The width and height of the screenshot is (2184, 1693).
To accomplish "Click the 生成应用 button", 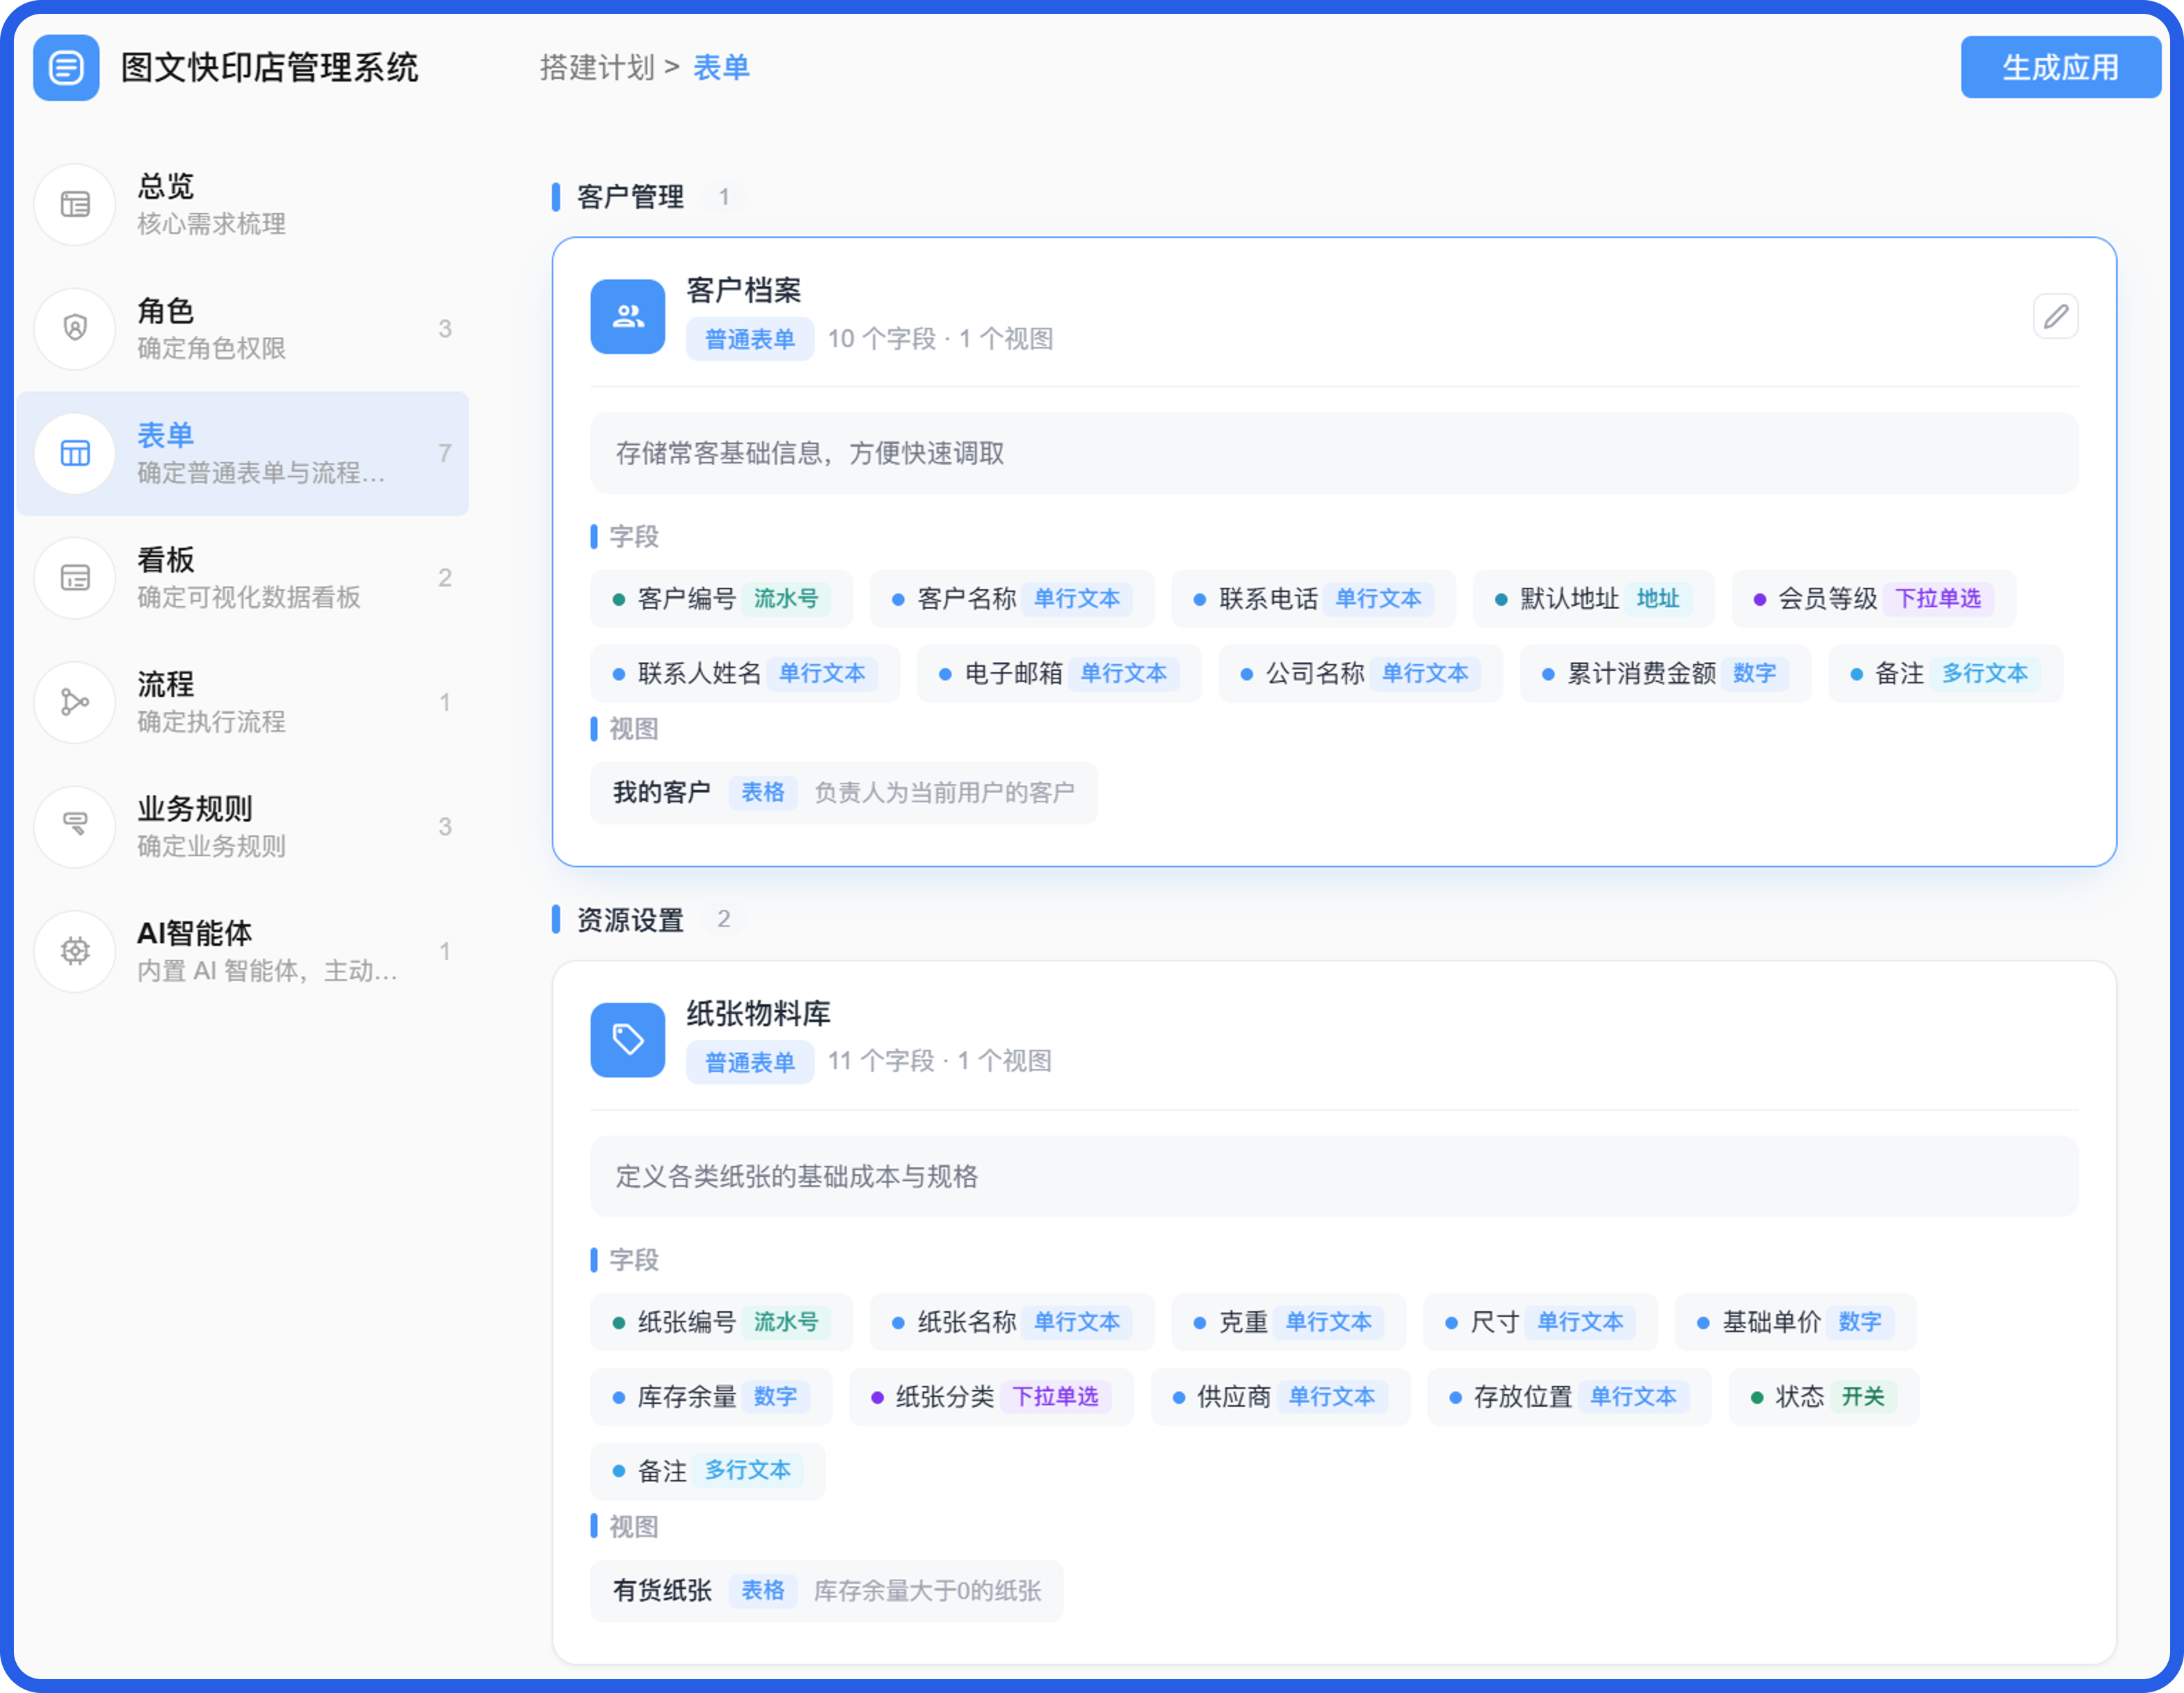I will [x=2060, y=67].
